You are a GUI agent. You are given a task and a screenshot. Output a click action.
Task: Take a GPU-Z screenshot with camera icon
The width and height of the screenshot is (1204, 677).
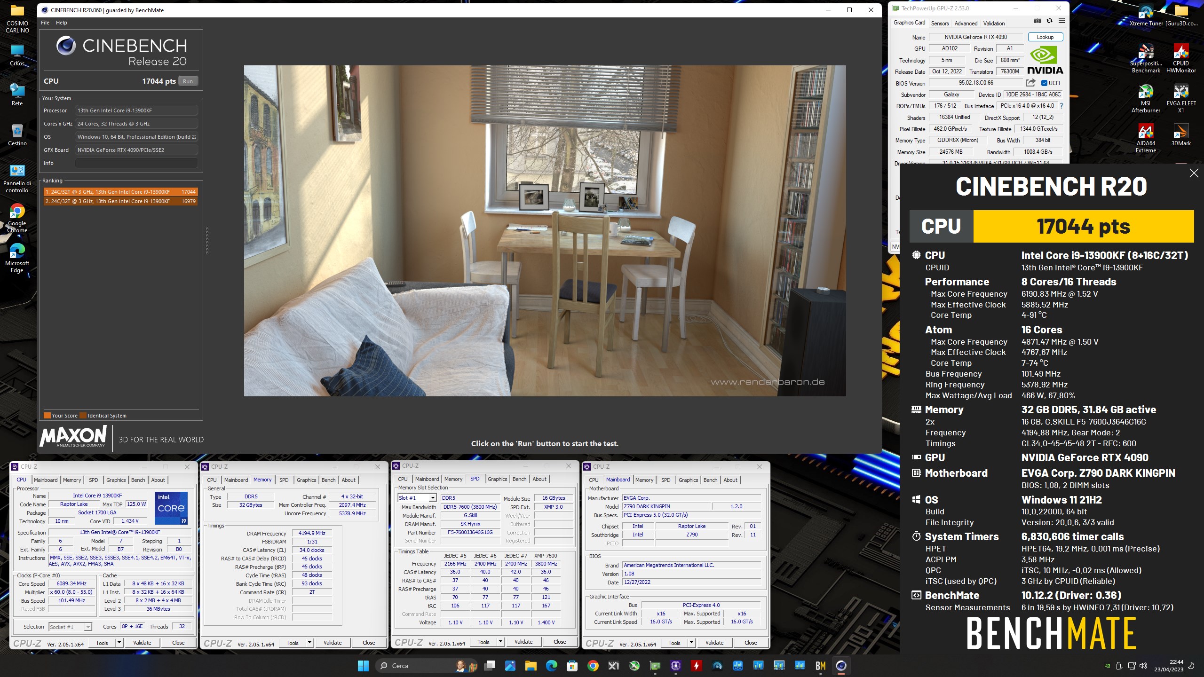pyautogui.click(x=1037, y=21)
